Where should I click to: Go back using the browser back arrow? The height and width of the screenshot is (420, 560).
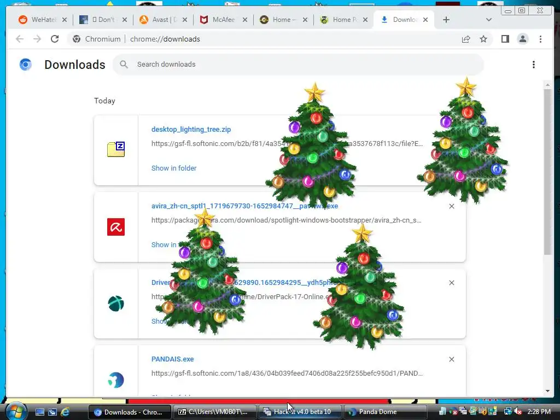(20, 39)
